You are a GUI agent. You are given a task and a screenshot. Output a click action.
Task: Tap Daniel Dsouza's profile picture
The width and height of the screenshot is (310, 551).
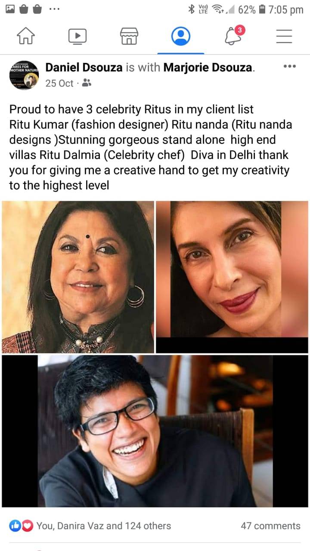pos(24,75)
